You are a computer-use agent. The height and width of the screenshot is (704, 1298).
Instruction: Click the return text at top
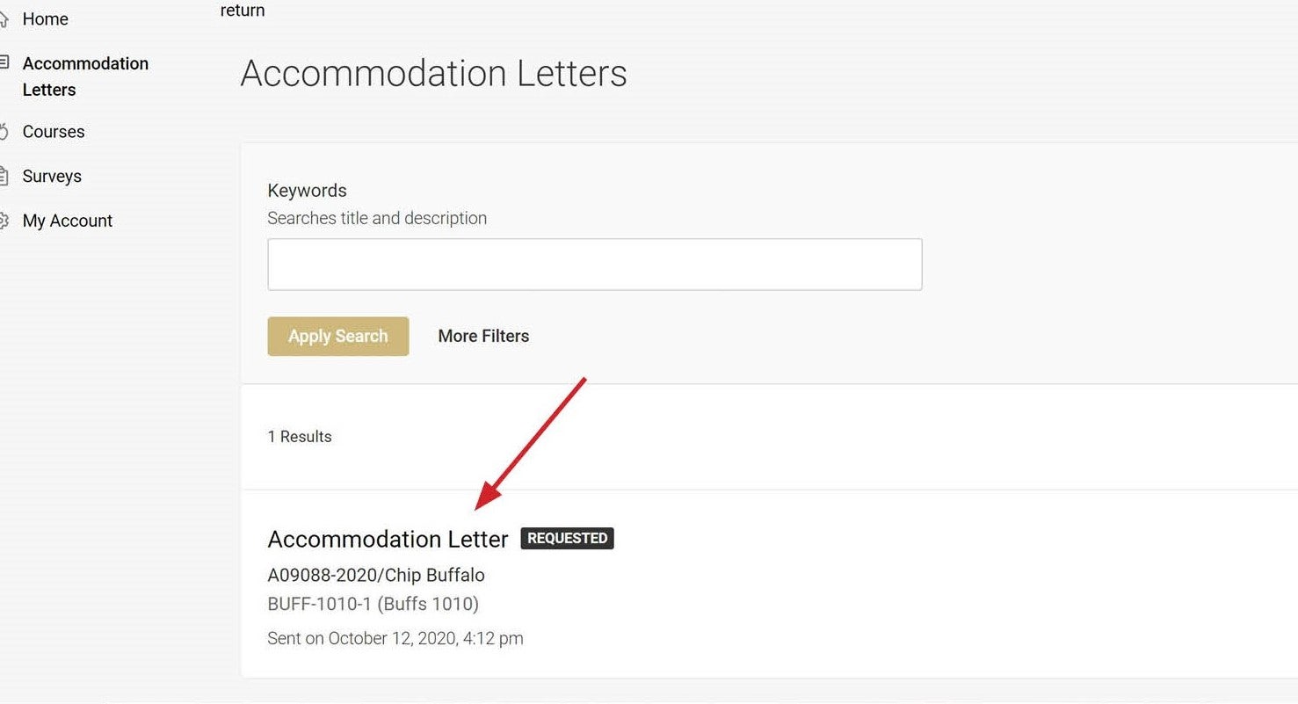click(x=243, y=11)
